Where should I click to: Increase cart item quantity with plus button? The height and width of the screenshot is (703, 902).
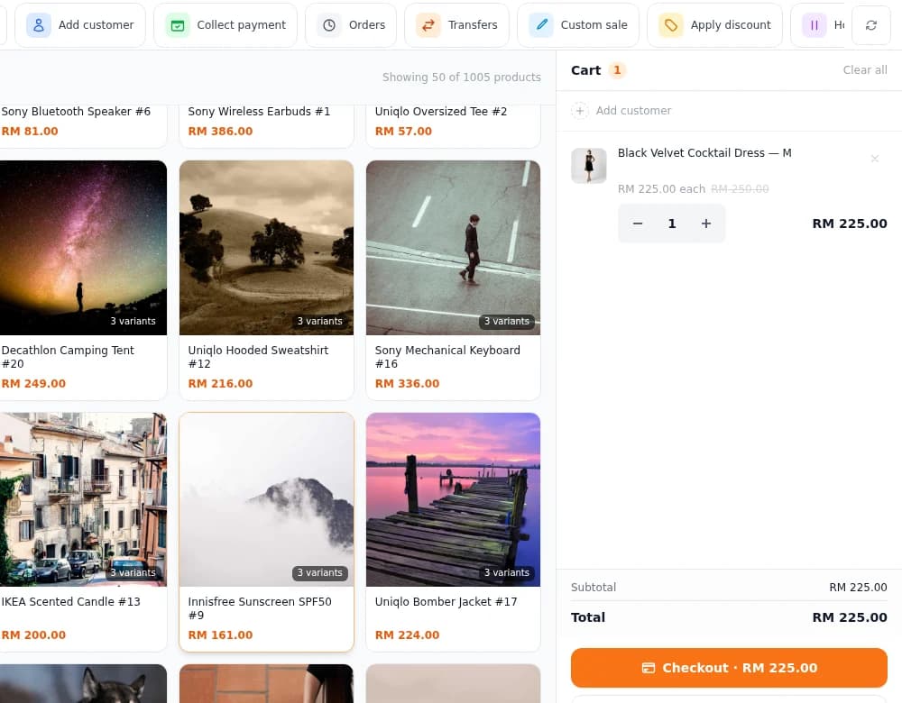pyautogui.click(x=706, y=224)
